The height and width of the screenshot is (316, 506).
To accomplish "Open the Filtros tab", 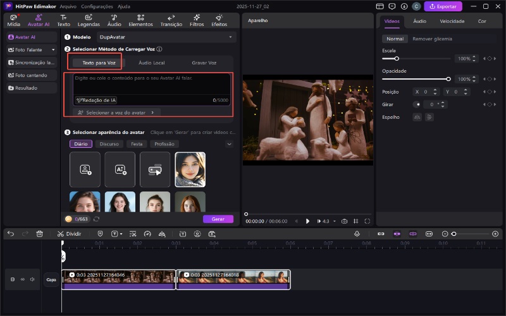I will 197,21.
